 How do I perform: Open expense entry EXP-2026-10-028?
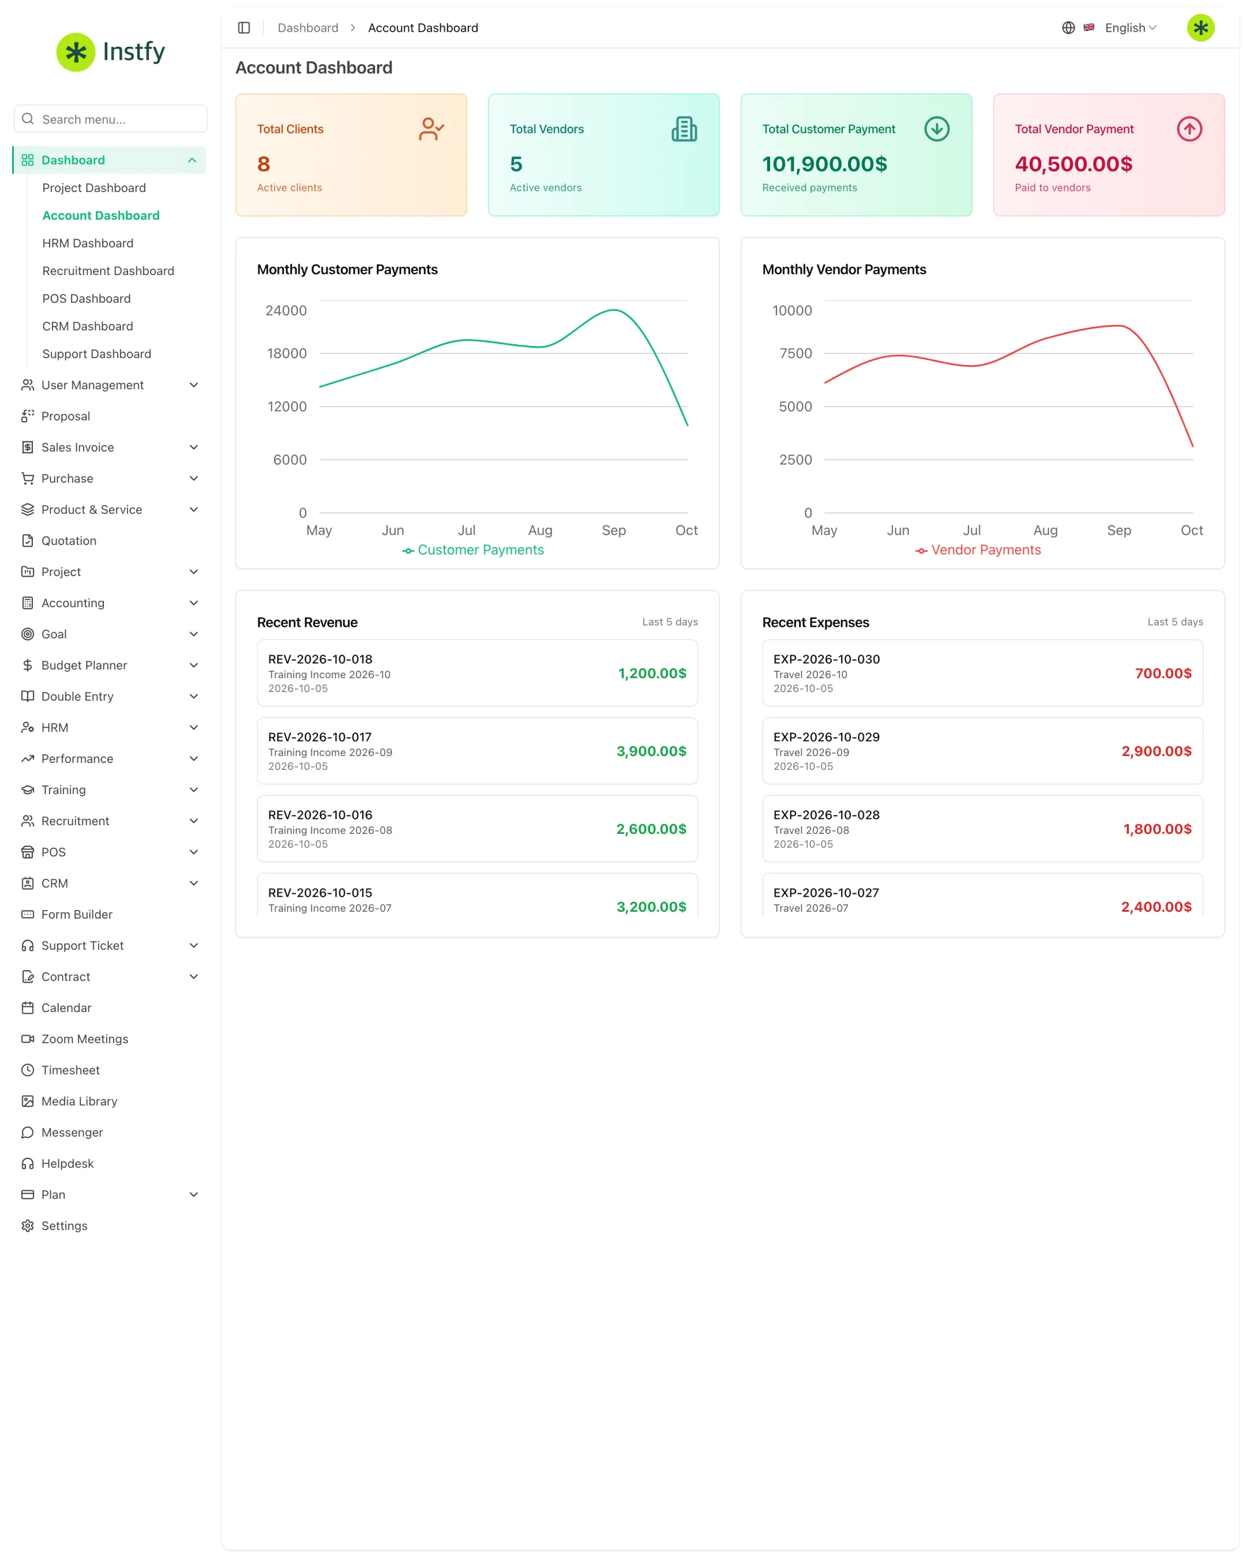pos(982,829)
